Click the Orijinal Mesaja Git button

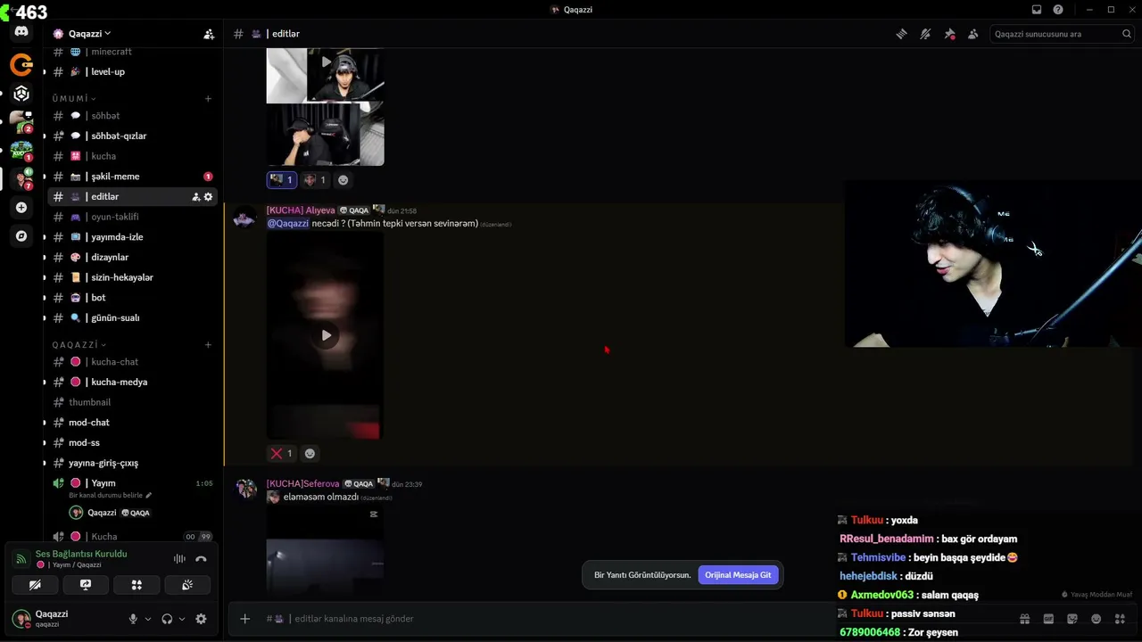click(x=738, y=575)
